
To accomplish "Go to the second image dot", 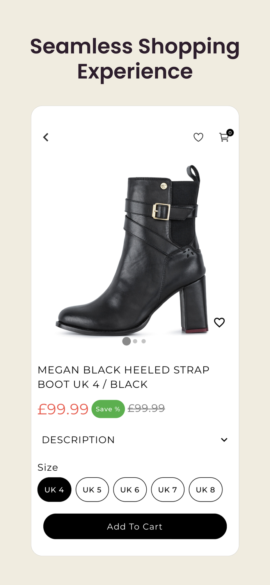I will coord(135,341).
